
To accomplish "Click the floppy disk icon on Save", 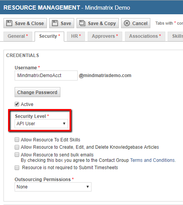I will click(55, 23).
